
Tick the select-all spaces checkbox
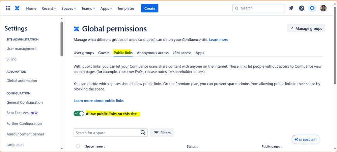[78, 146]
